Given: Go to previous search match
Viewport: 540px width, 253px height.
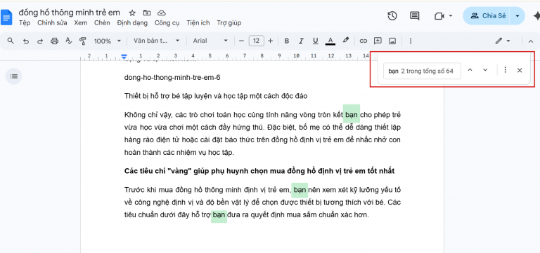Looking at the screenshot, I should coord(470,70).
